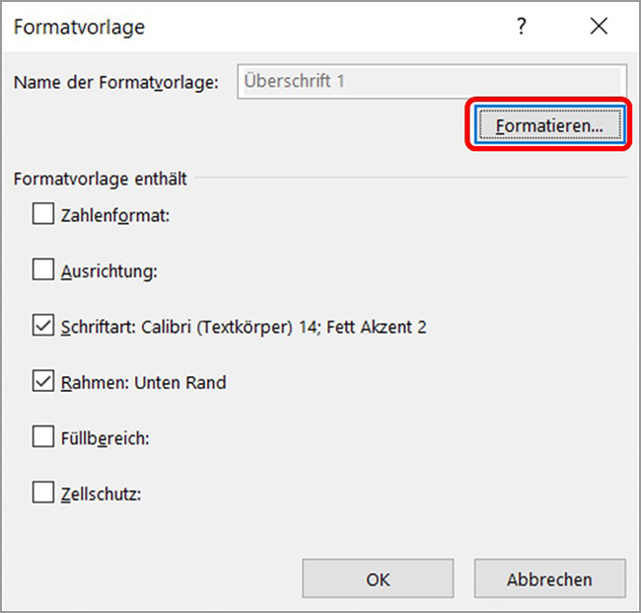Cancel with the Abbrechen button
The height and width of the screenshot is (613, 641).
coord(550,578)
